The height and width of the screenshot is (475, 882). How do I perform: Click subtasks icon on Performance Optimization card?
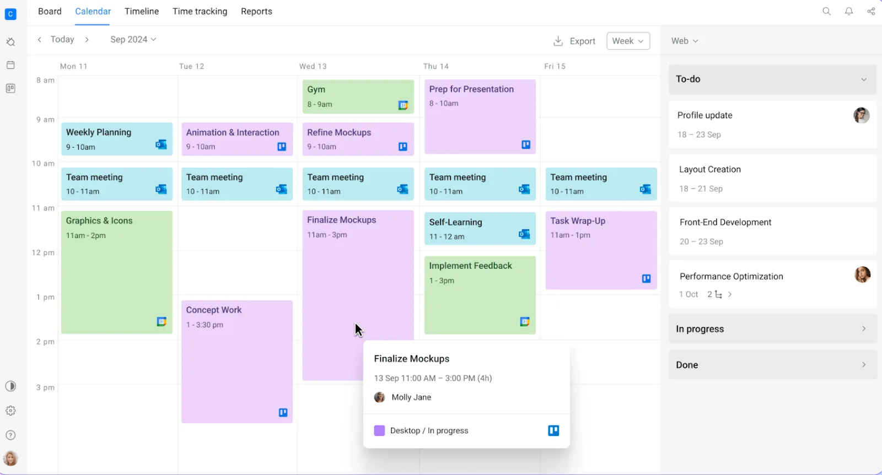click(x=718, y=295)
